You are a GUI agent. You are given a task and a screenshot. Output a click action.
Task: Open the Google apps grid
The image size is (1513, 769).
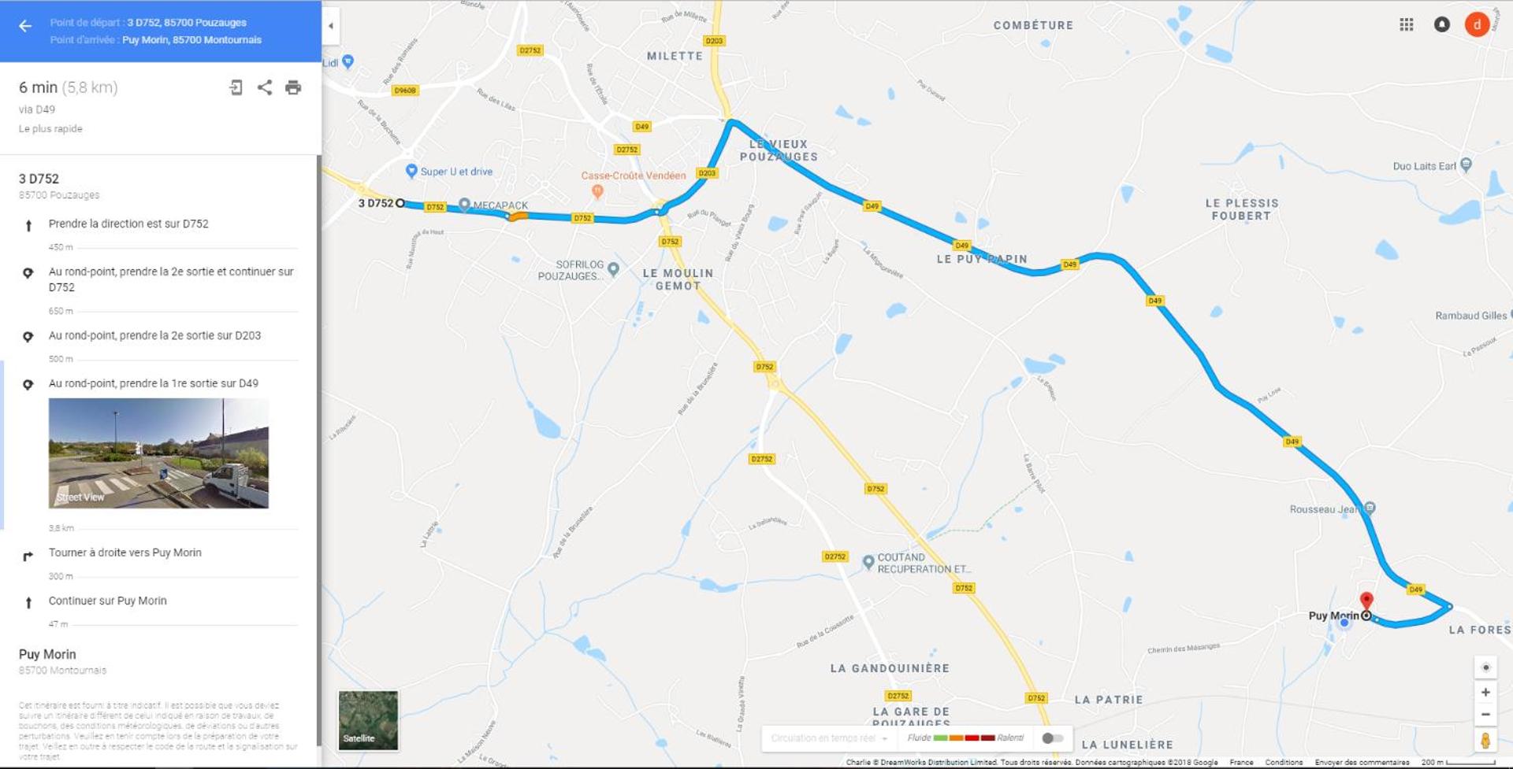pos(1407,24)
